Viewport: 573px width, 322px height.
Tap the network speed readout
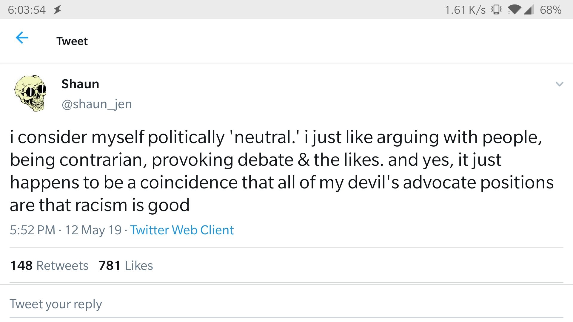(x=466, y=9)
